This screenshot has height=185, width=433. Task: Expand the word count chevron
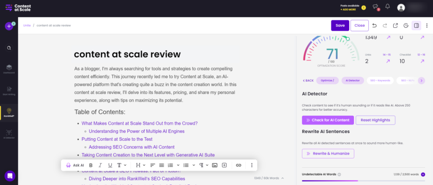282,178
